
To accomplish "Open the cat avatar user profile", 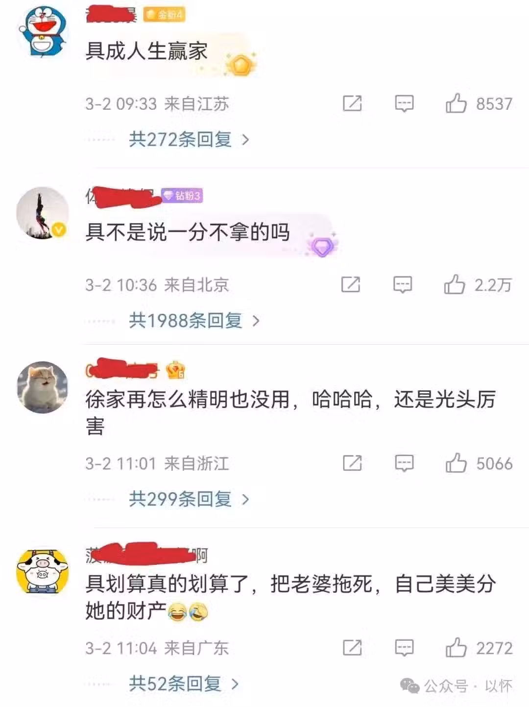I will tap(43, 387).
